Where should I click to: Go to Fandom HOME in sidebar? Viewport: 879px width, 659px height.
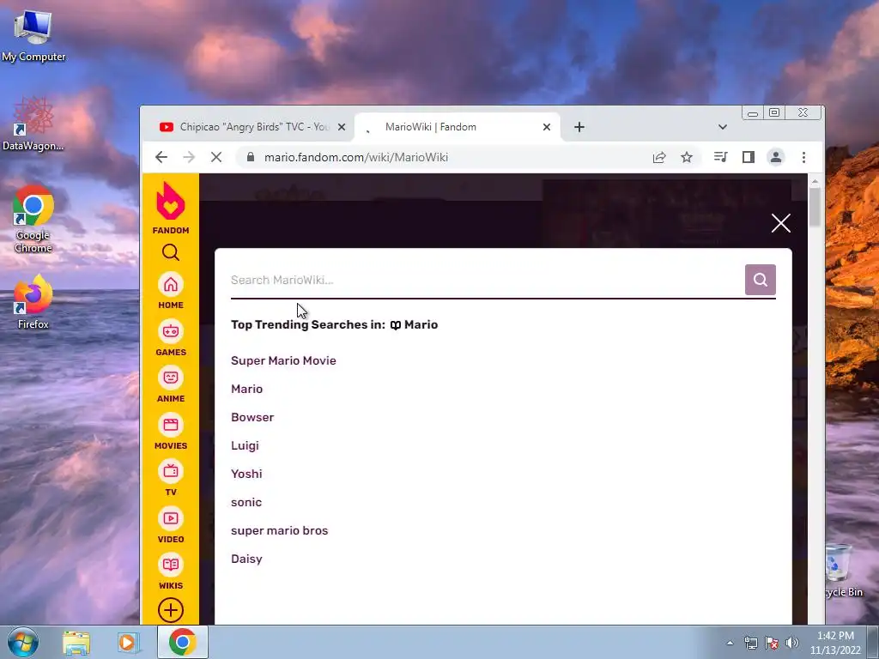click(x=171, y=292)
